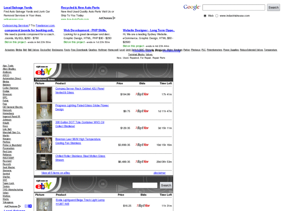Open Enclosures category link
The image size is (282, 211).
tap(57, 50)
